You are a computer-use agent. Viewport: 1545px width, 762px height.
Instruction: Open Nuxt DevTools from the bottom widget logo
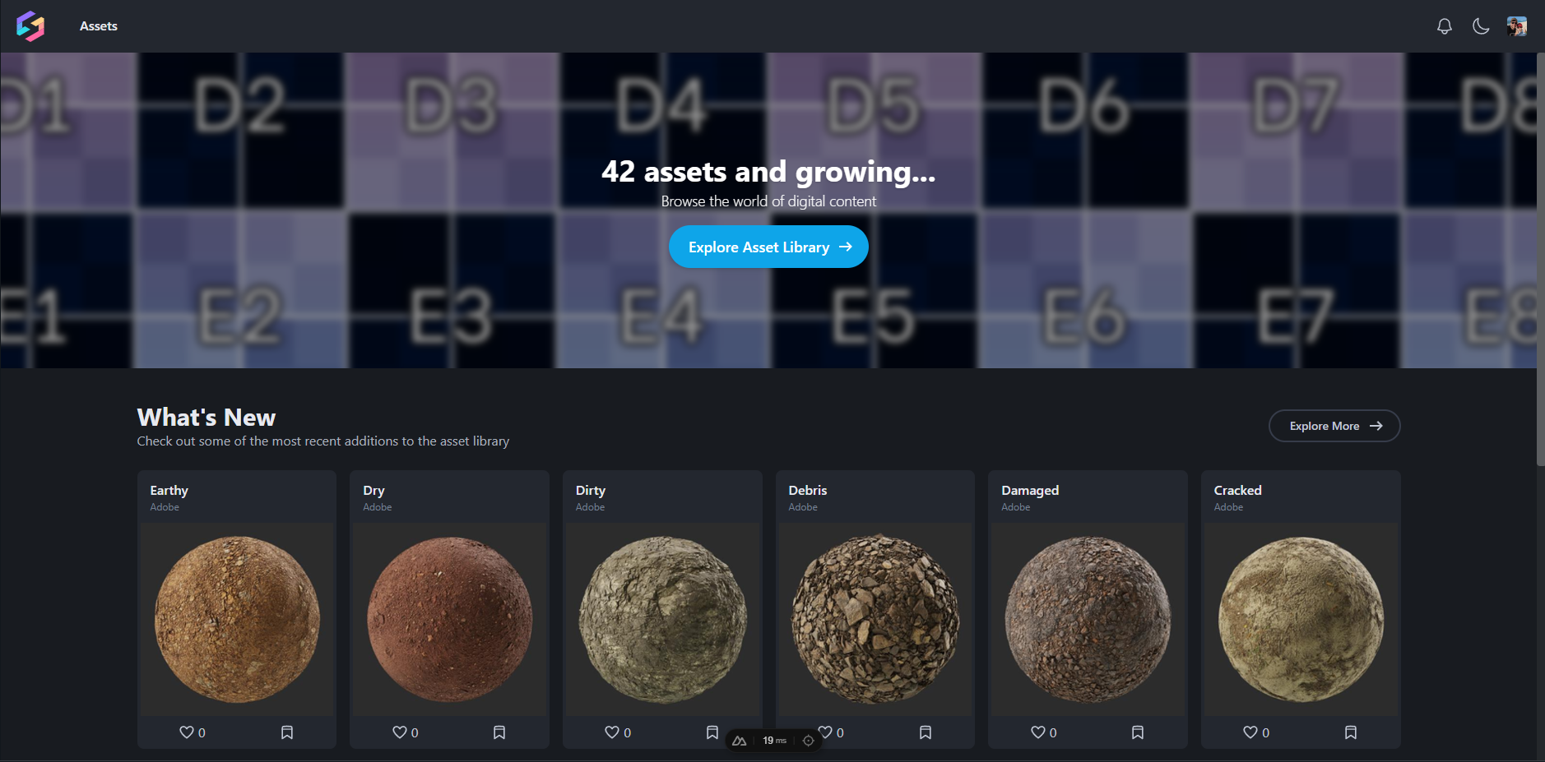click(740, 741)
